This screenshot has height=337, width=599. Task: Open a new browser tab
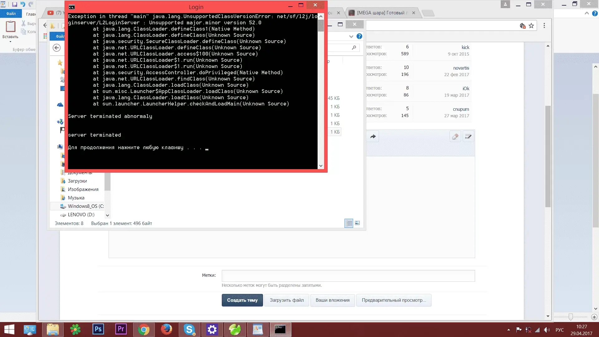(428, 13)
